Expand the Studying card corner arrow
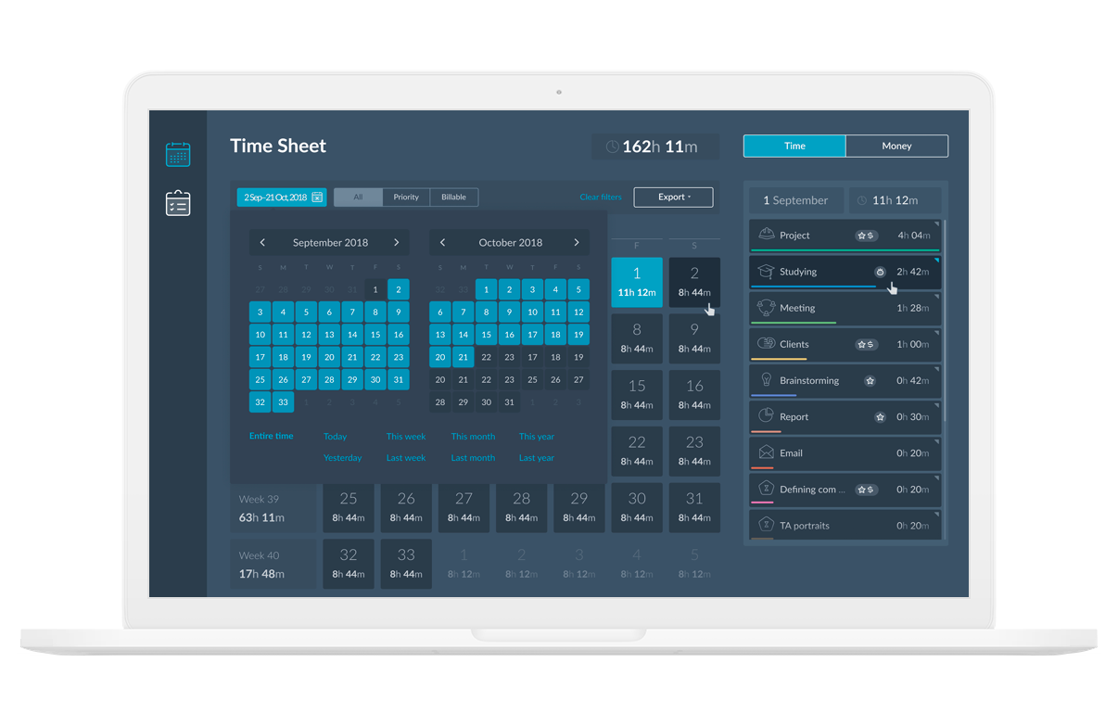This screenshot has width=1118, height=726. click(x=936, y=261)
